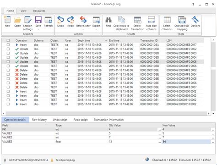Viewport: 217px width, 165px height.
Task: Open VALUE1 new value ellipsis button
Action: (213, 134)
